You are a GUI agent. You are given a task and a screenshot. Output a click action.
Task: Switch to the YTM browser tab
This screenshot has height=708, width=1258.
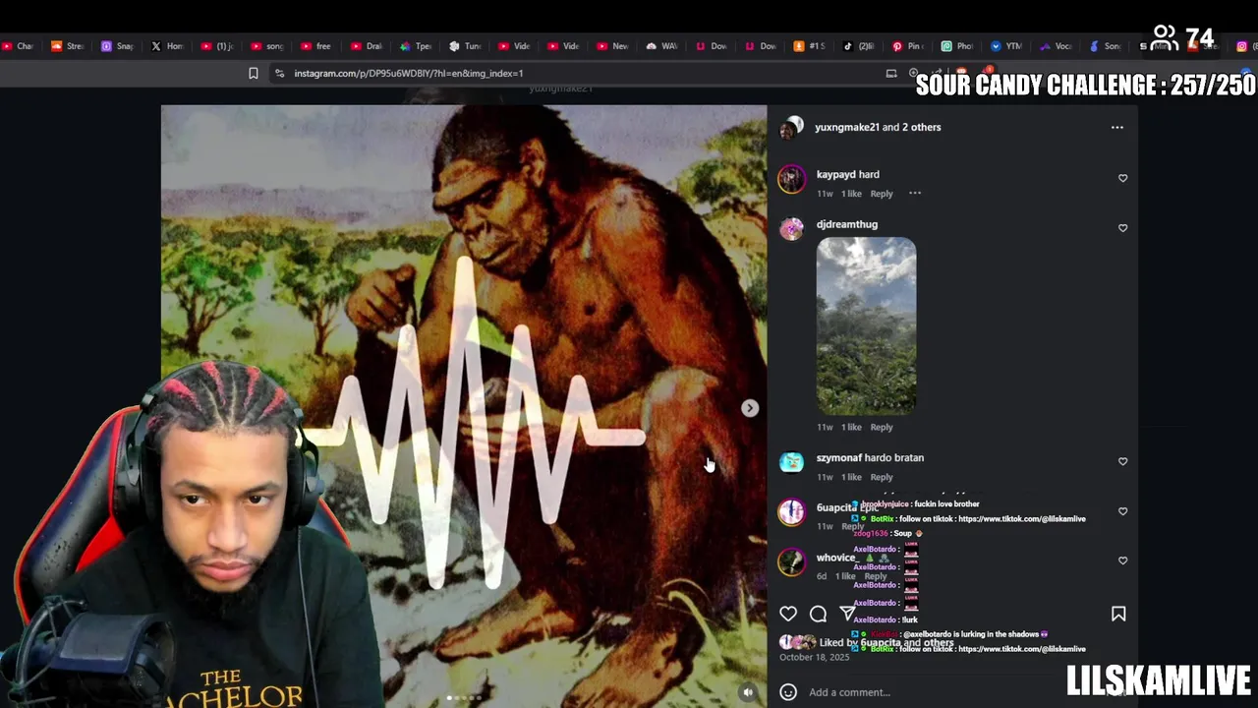point(1005,46)
